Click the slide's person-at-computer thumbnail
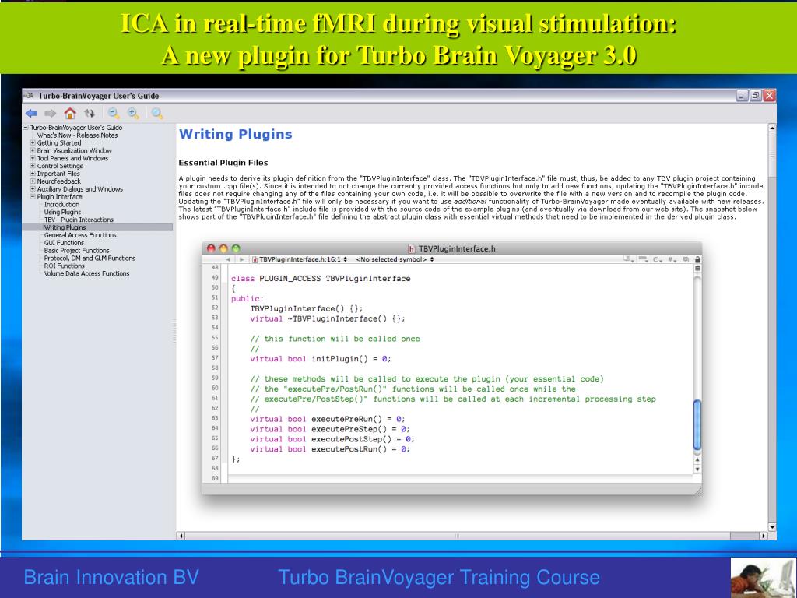 [x=764, y=578]
